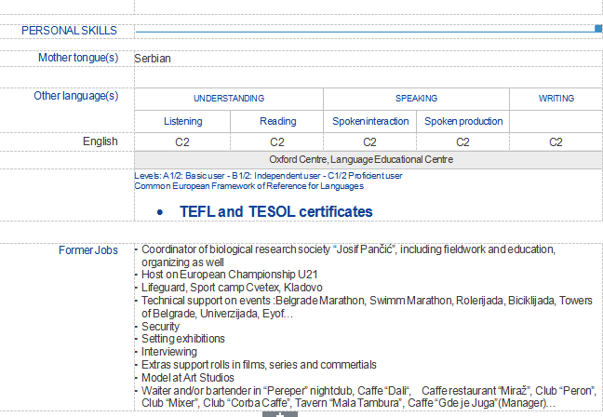This screenshot has height=417, width=603.
Task: Click the Serbian mother tongue field
Action: tap(153, 58)
